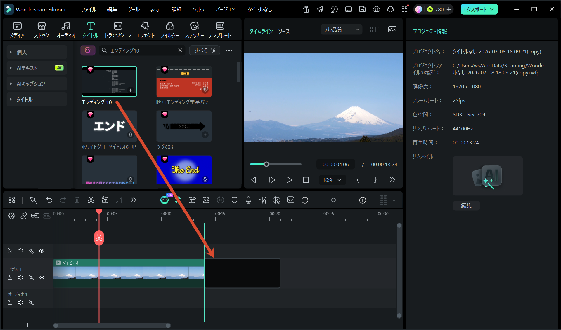The image size is (561, 330).
Task: Expand more timeline tools chevron
Action: click(133, 200)
